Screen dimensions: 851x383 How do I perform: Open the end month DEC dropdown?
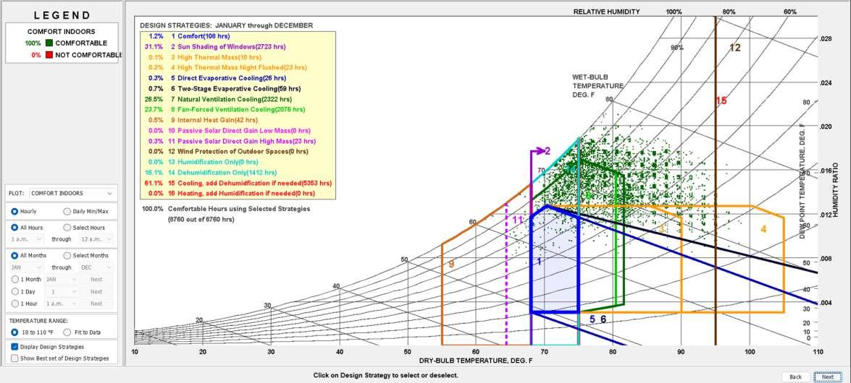tap(97, 267)
